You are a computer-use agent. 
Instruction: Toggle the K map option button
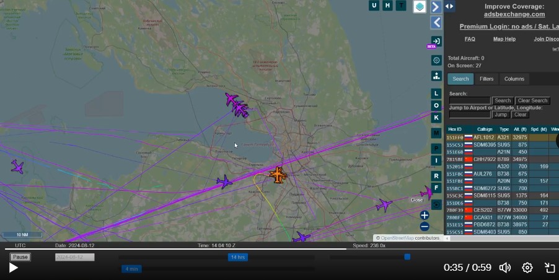click(436, 117)
